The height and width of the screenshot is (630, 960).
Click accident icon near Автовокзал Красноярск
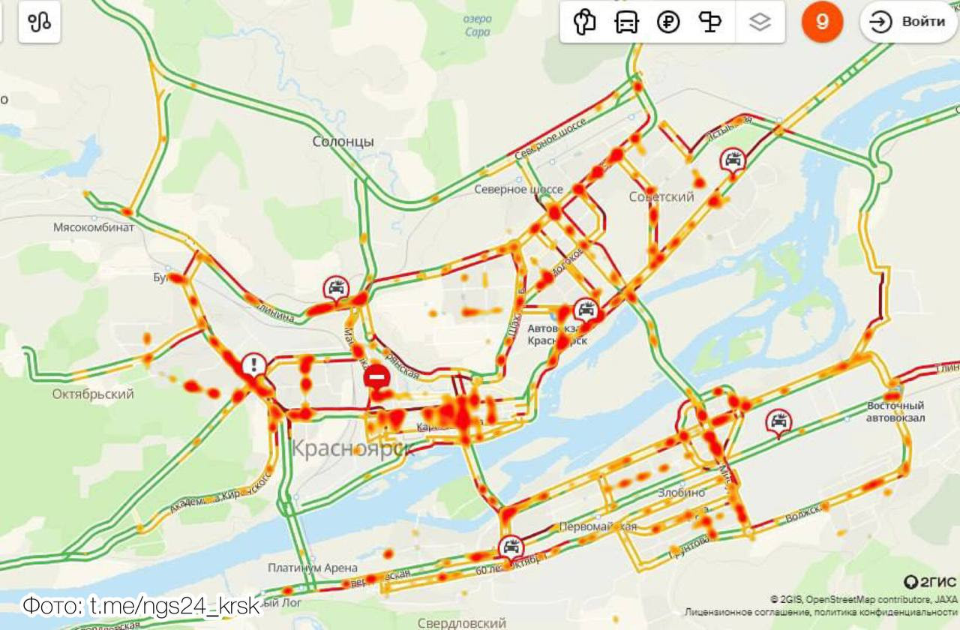click(586, 311)
